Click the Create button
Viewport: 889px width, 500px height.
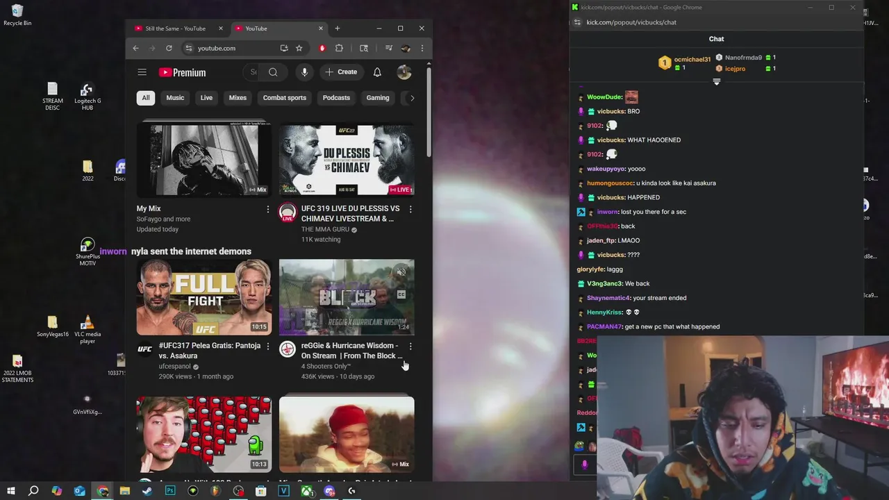[341, 72]
